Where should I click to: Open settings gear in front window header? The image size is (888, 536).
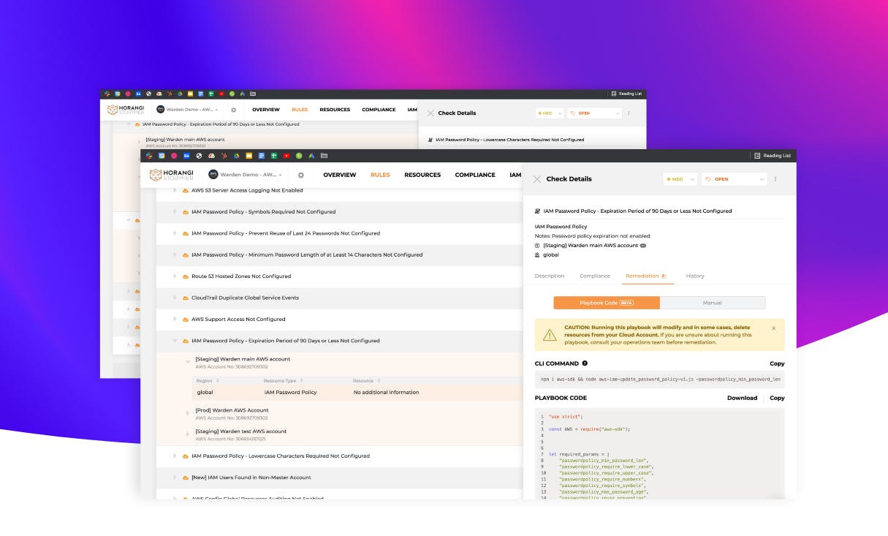point(300,175)
